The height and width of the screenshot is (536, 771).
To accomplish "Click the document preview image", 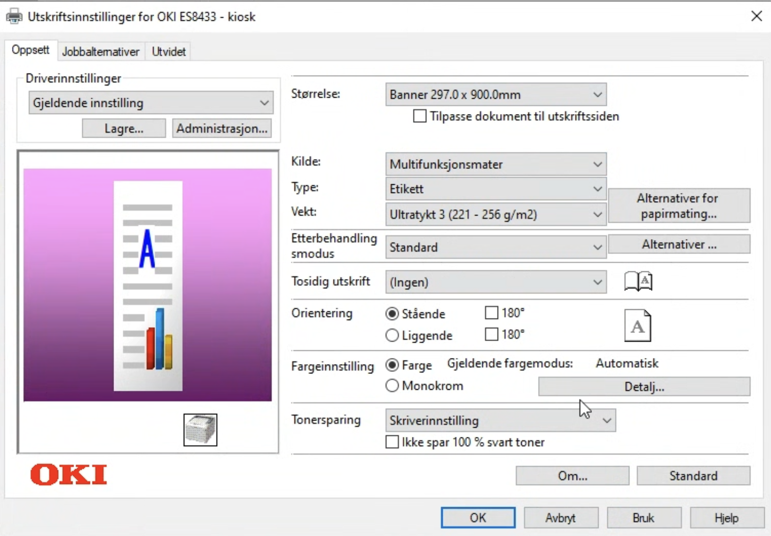I will 148,285.
